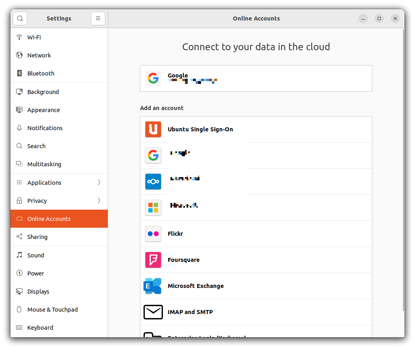415x349 pixels.
Task: Click the connected Google account logo
Action: pos(153,78)
